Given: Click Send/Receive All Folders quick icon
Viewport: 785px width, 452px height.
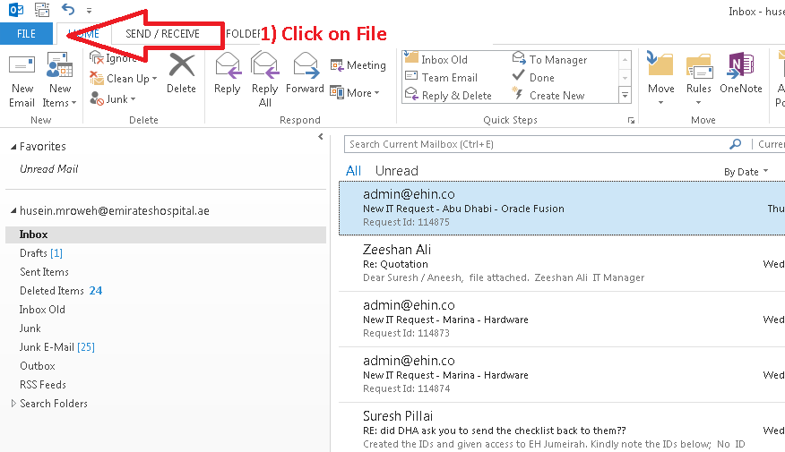Looking at the screenshot, I should [42, 10].
